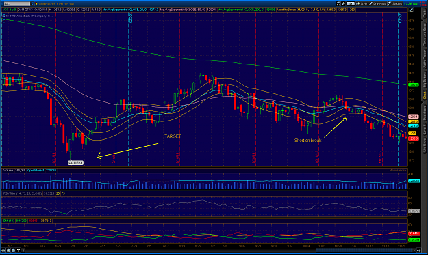Click the 1175 level on price axis
The height and width of the screenshot is (255, 428).
point(412,160)
